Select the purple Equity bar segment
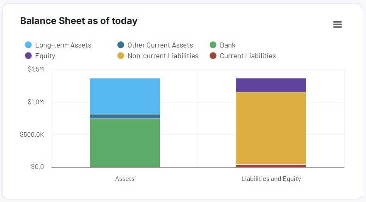Viewport: 366px width, 202px height. point(271,85)
